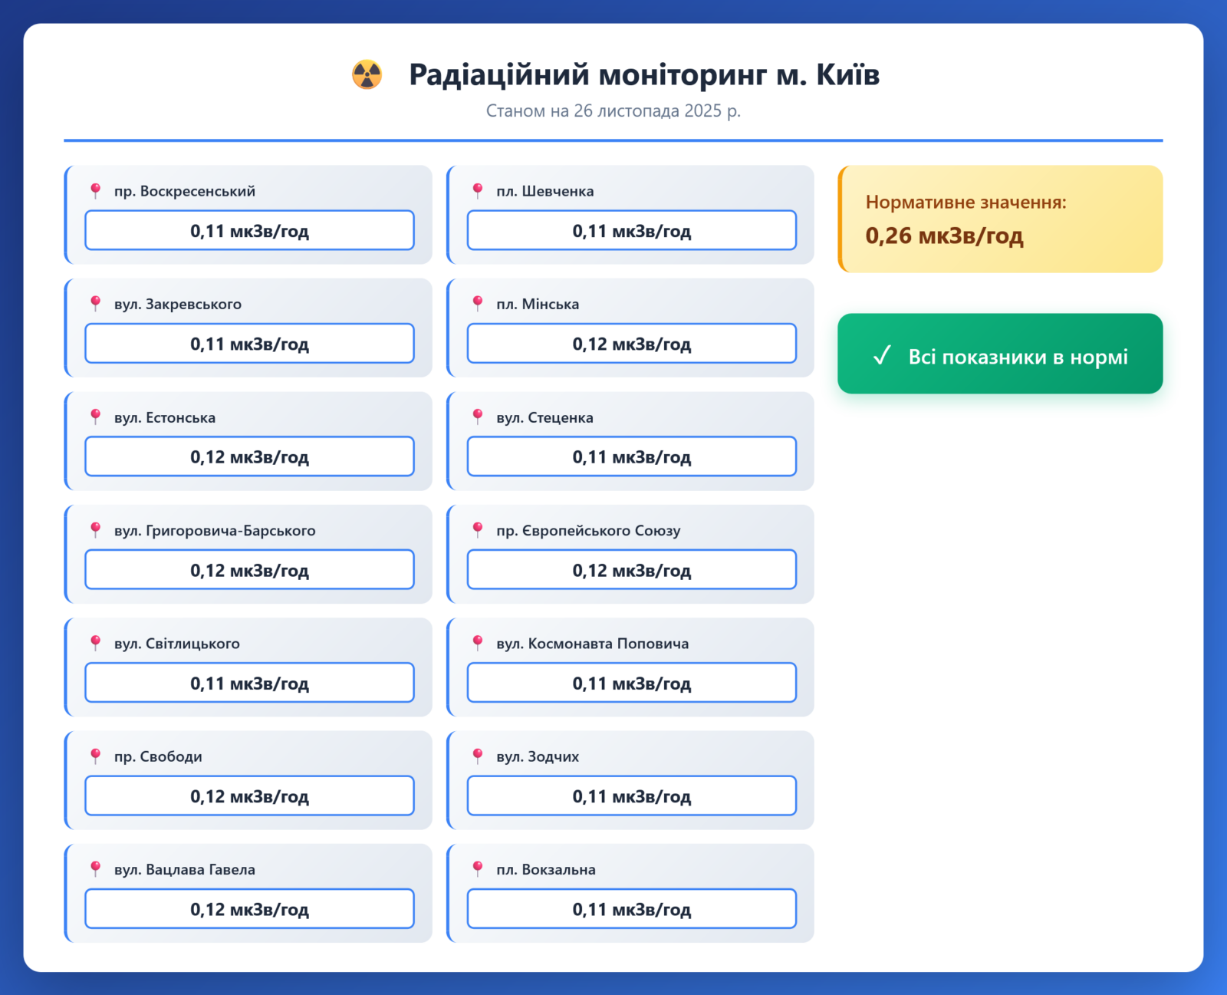
Task: Click the pin icon next to пл. Вокзальна
Action: click(x=478, y=868)
